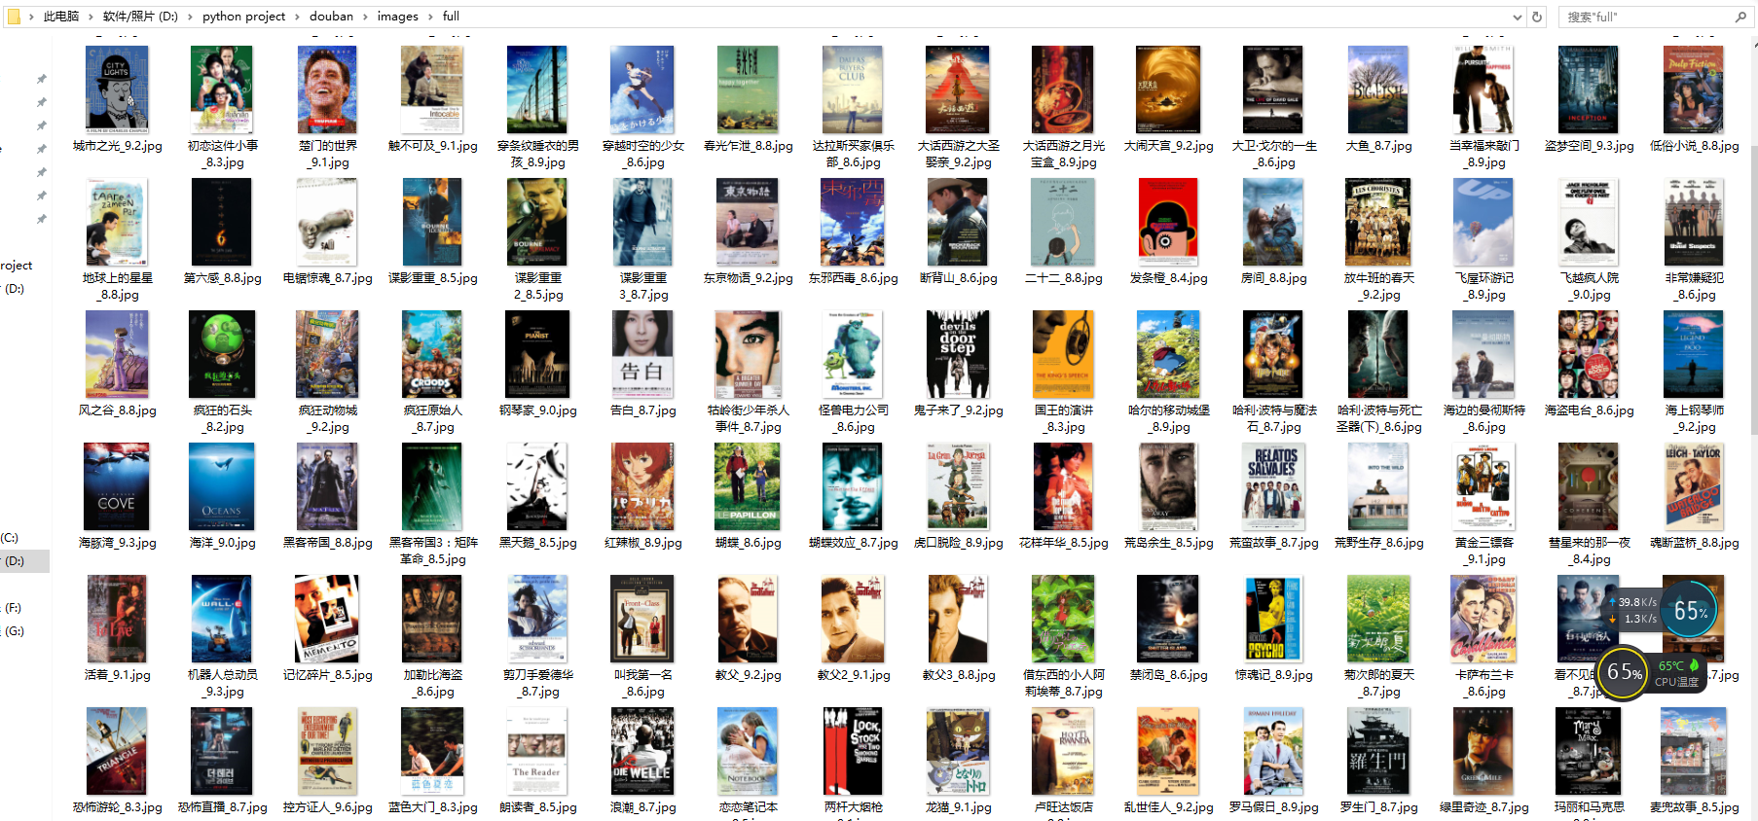Viewport: 1758px width, 821px height.
Task: Click the refresh button beside the address bar
Action: point(1537,17)
